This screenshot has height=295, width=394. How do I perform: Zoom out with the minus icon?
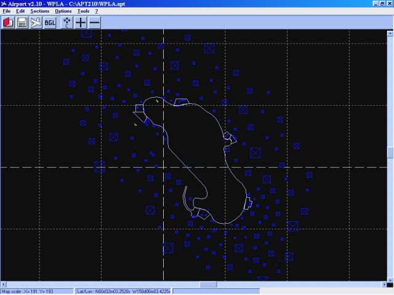(95, 23)
